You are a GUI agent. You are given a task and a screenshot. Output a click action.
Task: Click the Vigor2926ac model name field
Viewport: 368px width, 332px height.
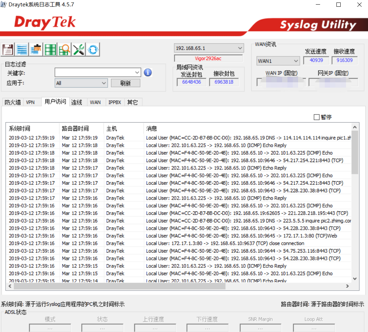(208, 59)
